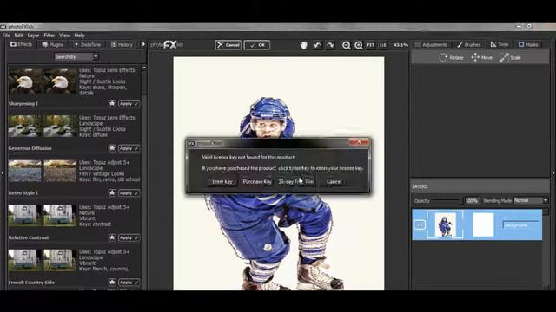Image resolution: width=556 pixels, height=312 pixels.
Task: Select the white layer mask thumbnail
Action: pos(483,224)
